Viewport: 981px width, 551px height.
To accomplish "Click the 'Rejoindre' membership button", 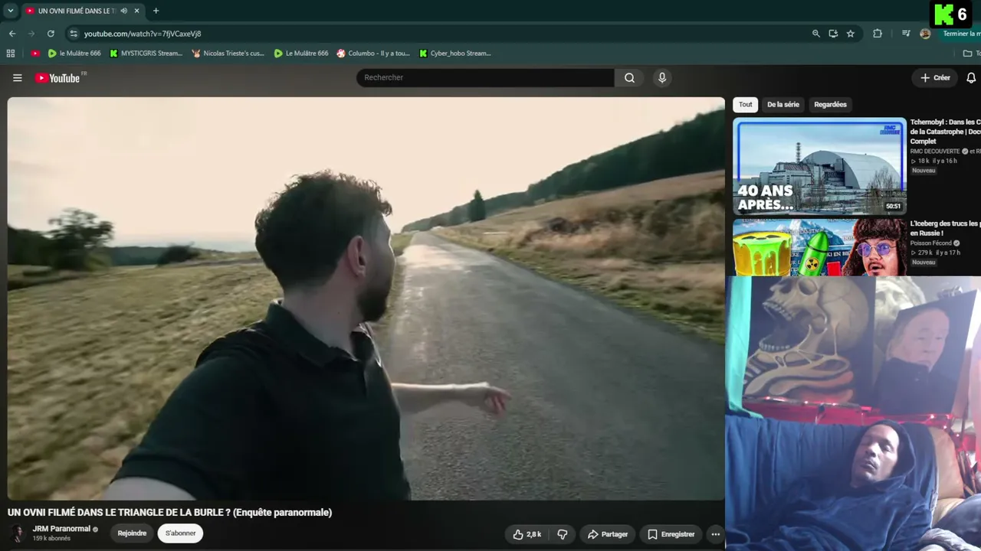I will 132,533.
